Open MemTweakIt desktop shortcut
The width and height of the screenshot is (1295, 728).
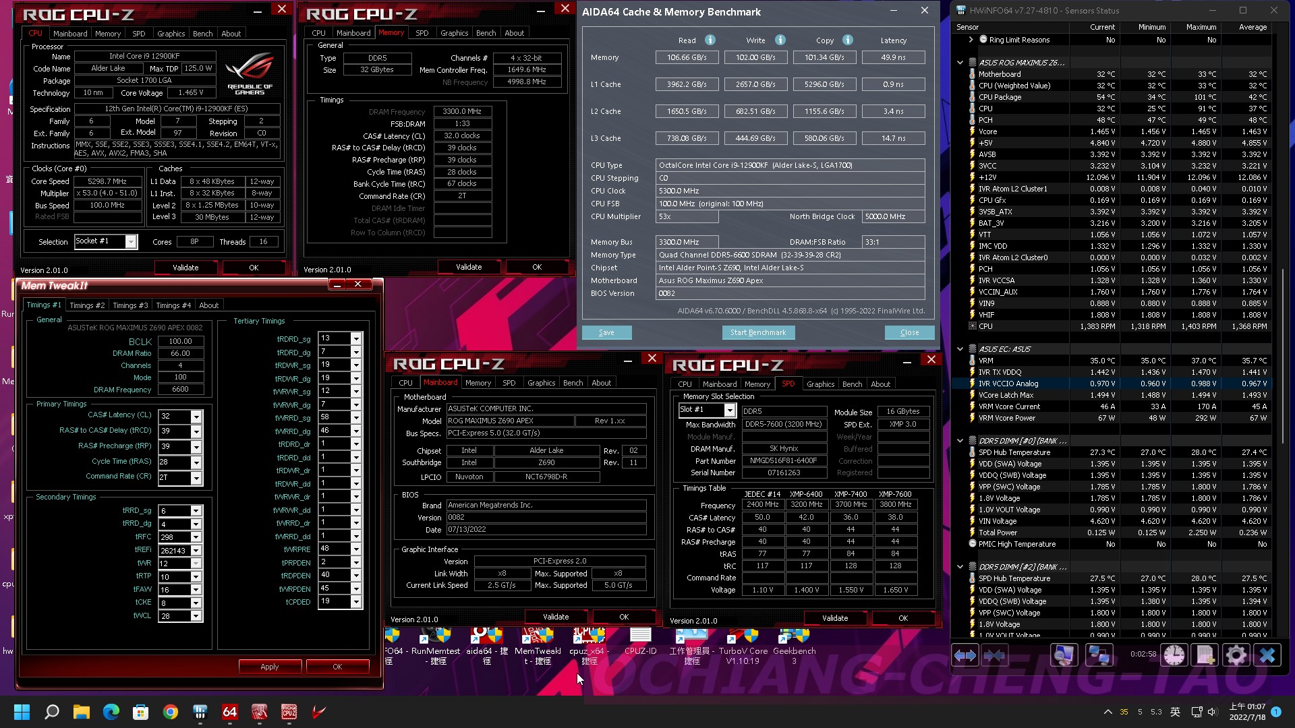pos(538,646)
